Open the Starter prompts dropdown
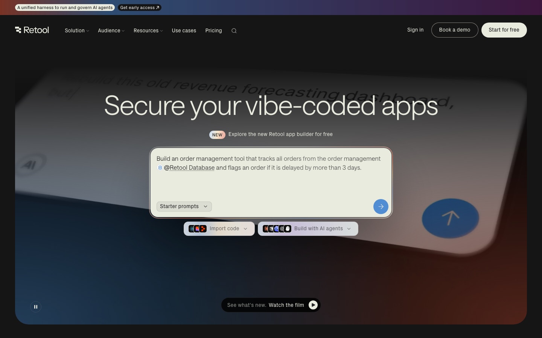Image resolution: width=542 pixels, height=338 pixels. click(184, 207)
